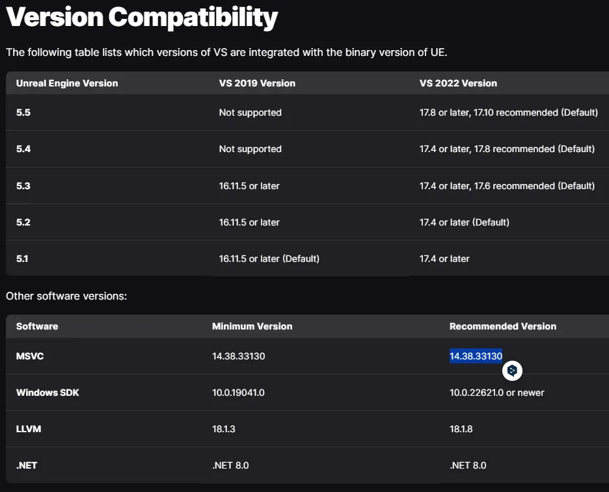Click the MSVC minimum version 14.38.33130

(x=238, y=356)
